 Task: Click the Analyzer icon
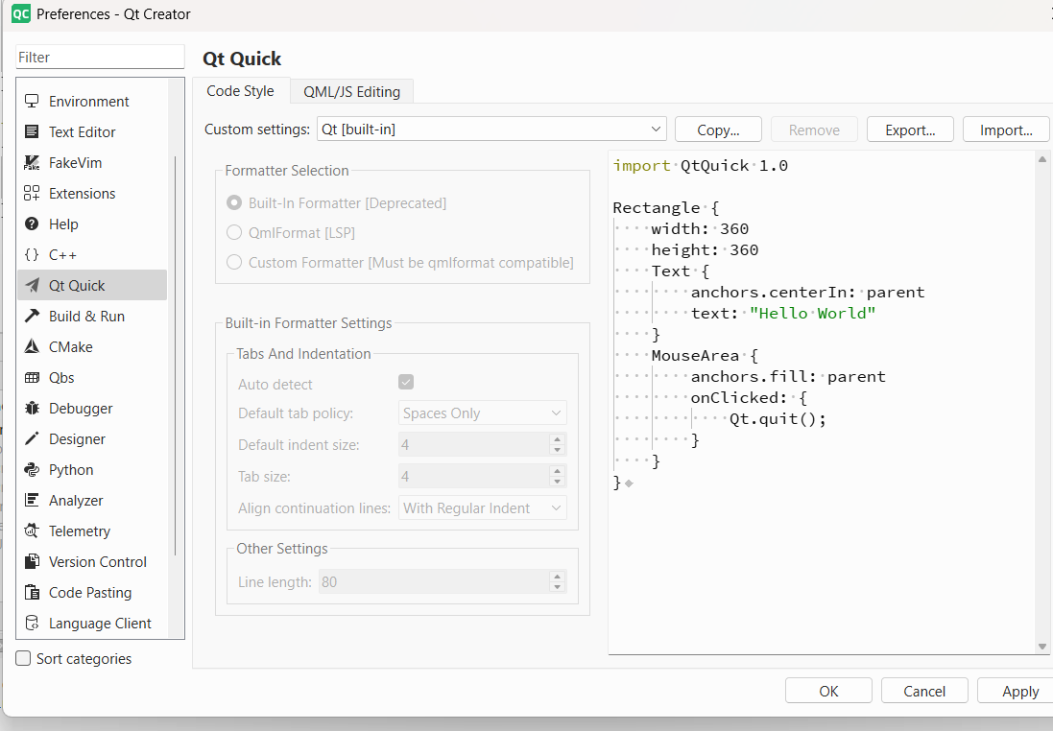tap(32, 500)
